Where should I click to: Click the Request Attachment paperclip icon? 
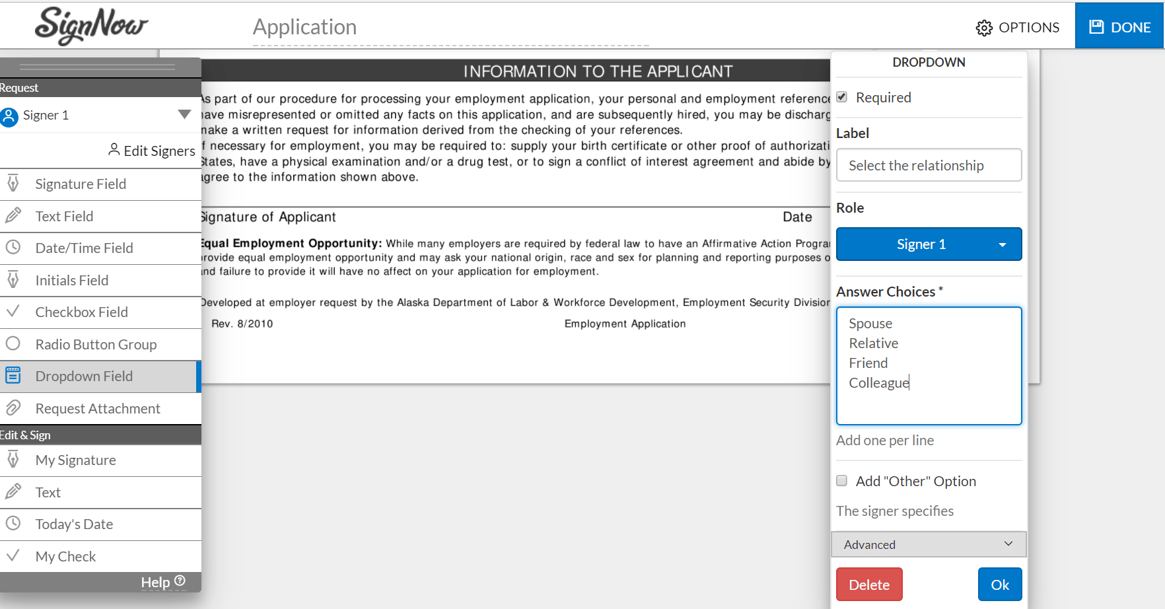(x=13, y=408)
